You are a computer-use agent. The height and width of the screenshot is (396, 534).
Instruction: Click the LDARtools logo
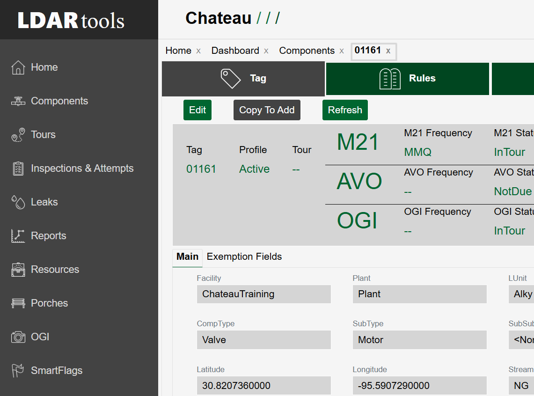point(71,21)
